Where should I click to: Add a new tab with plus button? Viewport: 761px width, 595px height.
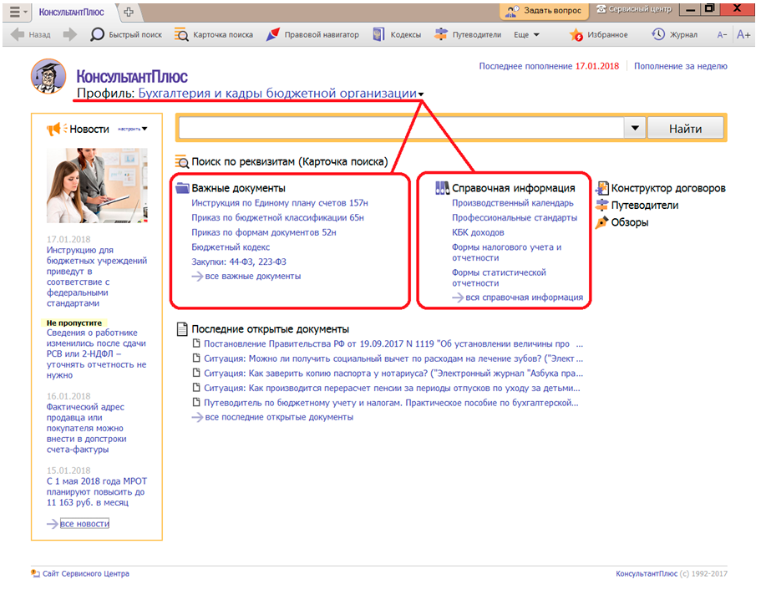coord(128,12)
